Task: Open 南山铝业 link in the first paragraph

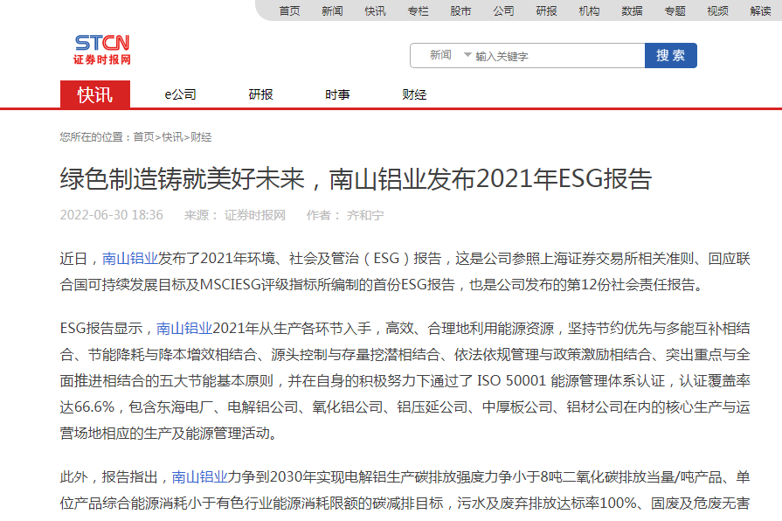Action: (130, 258)
